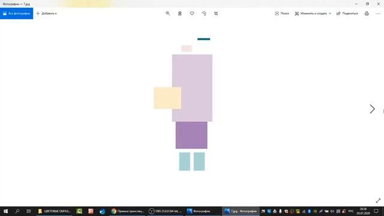Click the 'РУС' input language indicator
The width and height of the screenshot is (384, 216).
[x=351, y=211]
